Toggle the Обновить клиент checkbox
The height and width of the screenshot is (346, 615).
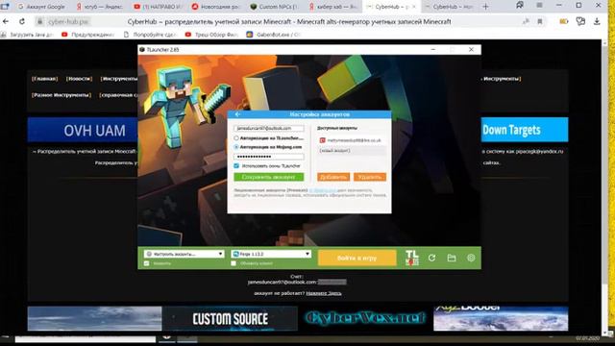click(234, 263)
